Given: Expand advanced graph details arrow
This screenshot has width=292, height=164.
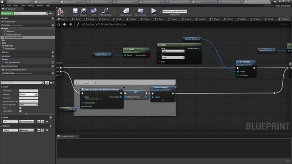Looking at the screenshot, I should (x=26, y=114).
